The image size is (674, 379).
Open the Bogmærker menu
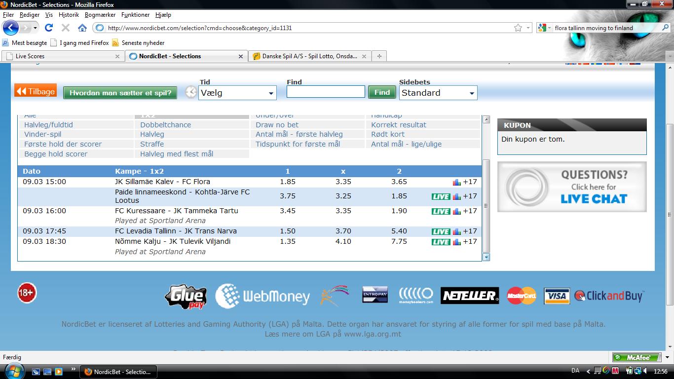(100, 15)
